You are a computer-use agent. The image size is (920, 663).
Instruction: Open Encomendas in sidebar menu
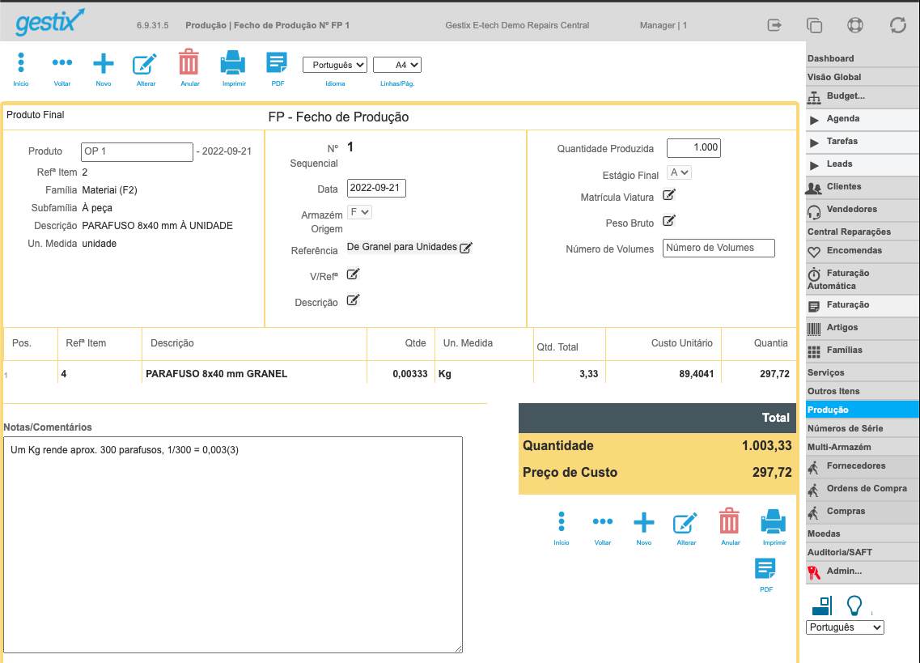click(863, 251)
